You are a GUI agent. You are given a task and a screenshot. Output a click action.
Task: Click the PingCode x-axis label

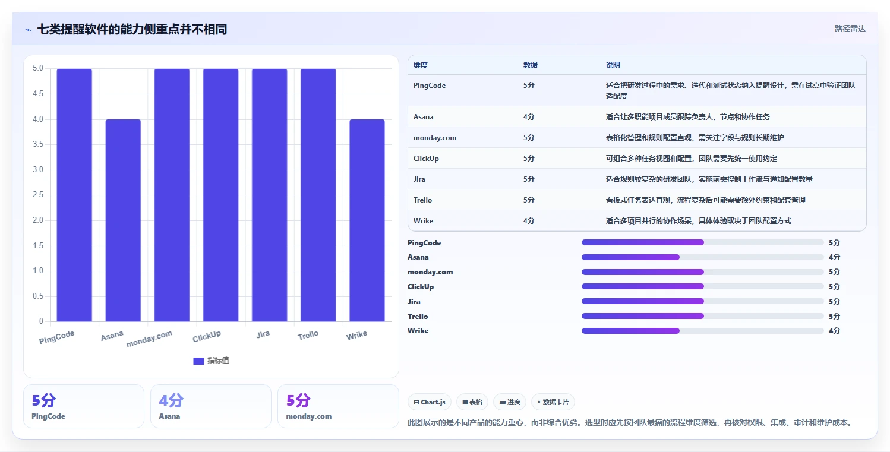[57, 337]
